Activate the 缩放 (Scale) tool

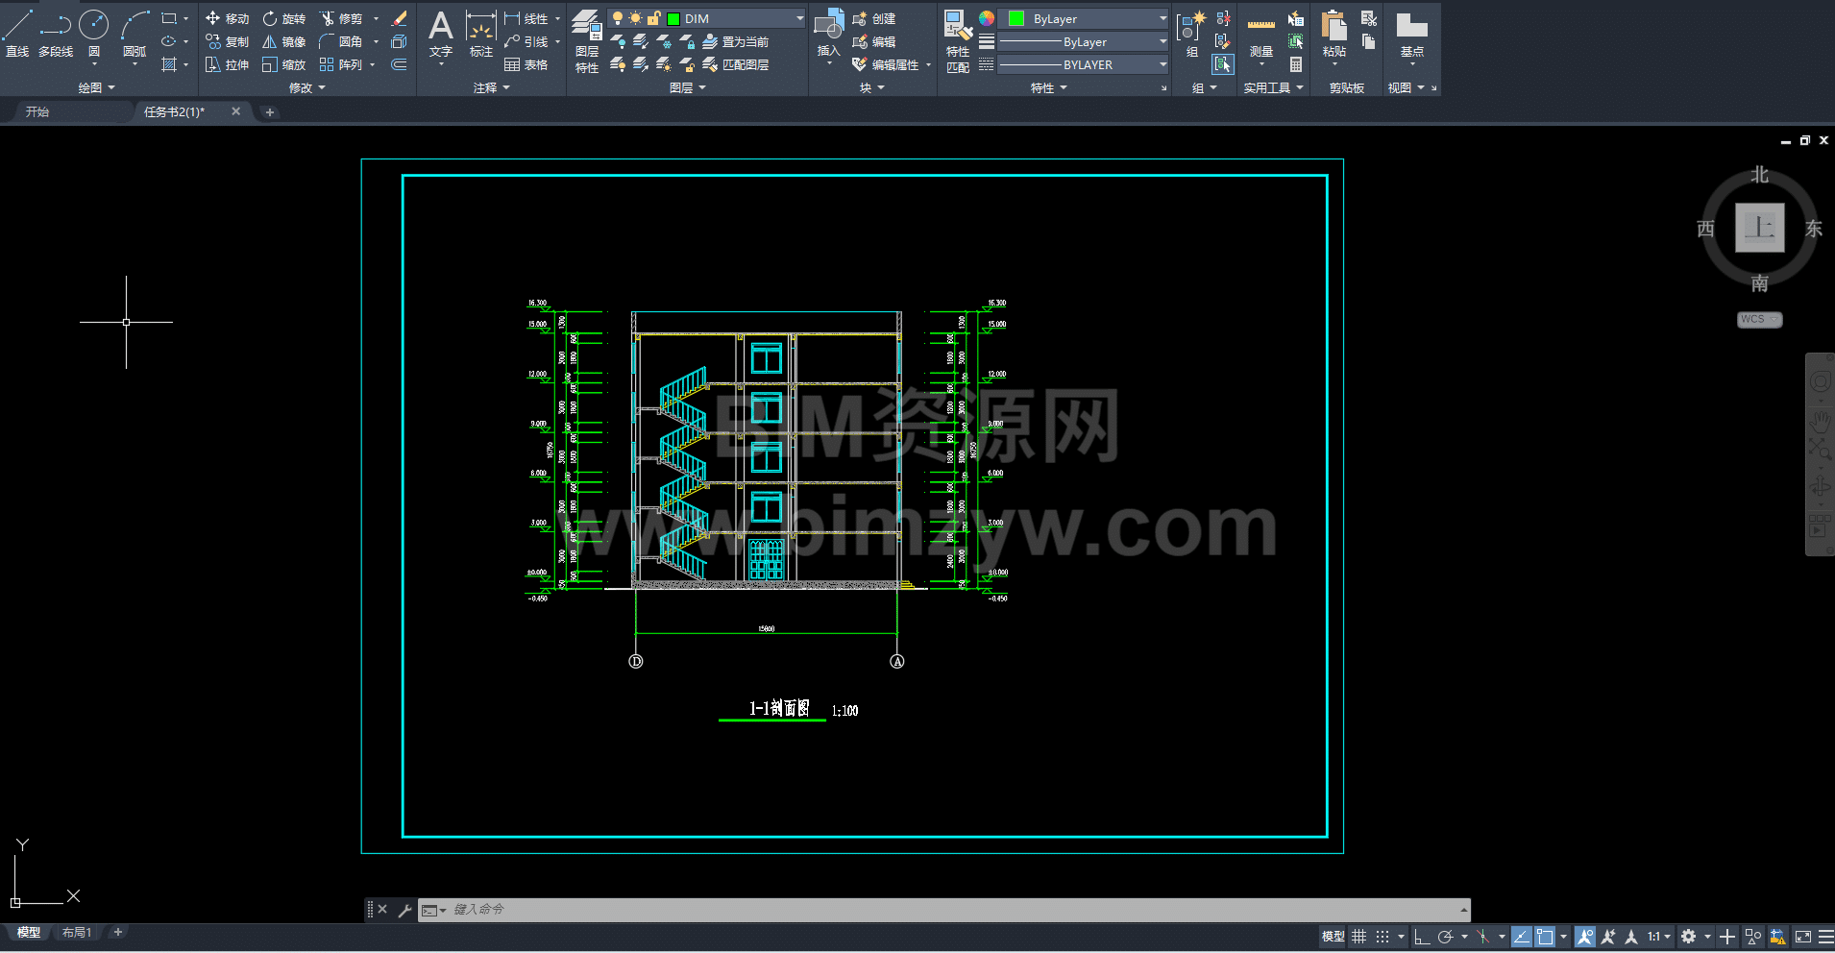click(284, 64)
